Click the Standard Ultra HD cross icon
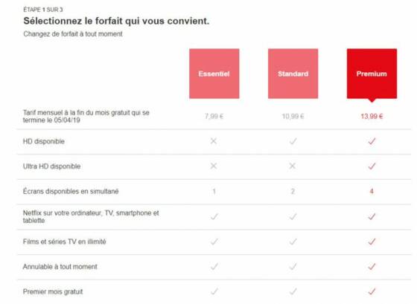This screenshot has height=304, width=417. click(292, 166)
